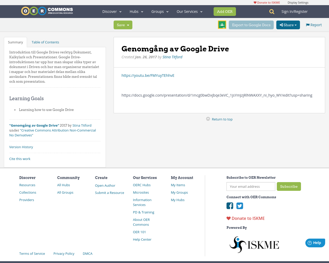Open footer Resources link

[x=27, y=185]
